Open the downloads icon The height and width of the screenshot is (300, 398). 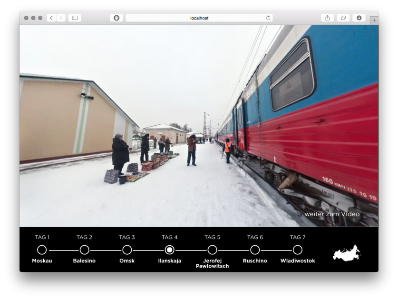[x=359, y=18]
